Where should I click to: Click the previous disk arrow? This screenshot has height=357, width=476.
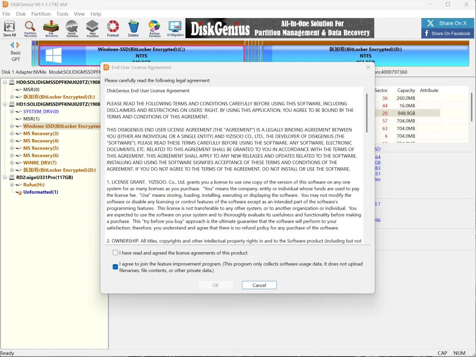12,45
